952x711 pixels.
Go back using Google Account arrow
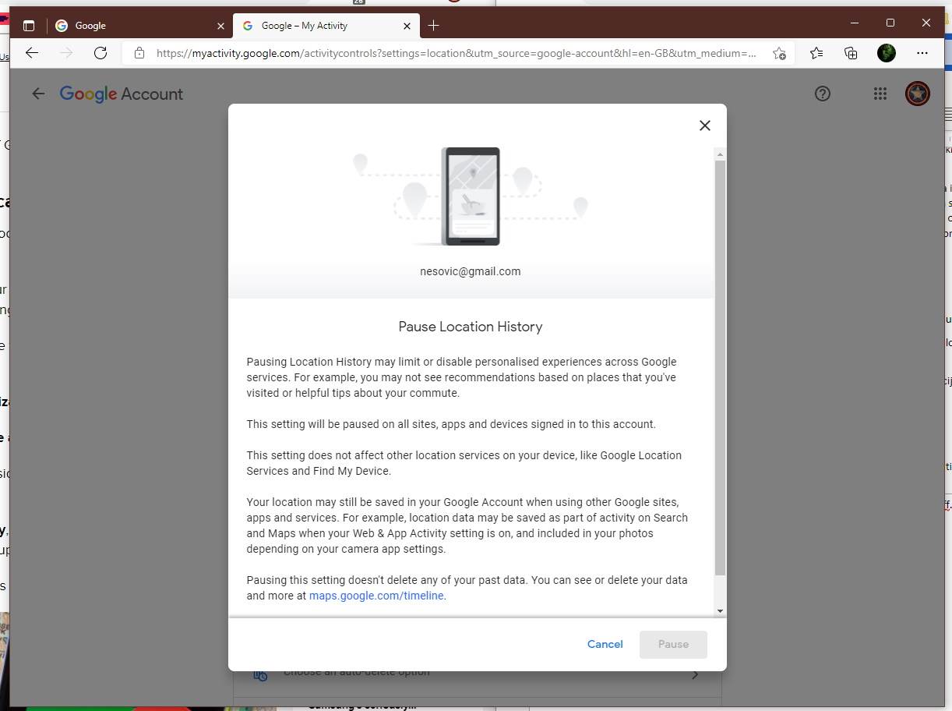coord(38,94)
